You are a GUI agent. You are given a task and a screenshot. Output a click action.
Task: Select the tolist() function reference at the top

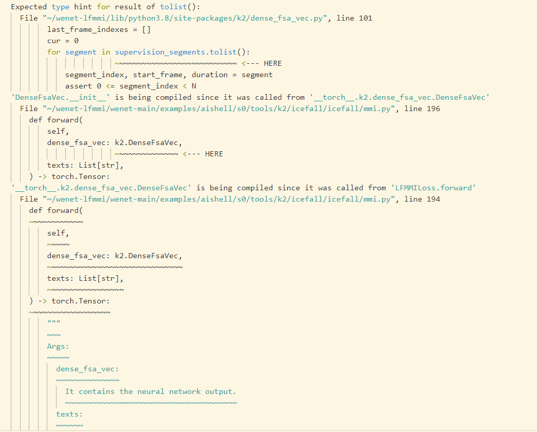pyautogui.click(x=172, y=7)
